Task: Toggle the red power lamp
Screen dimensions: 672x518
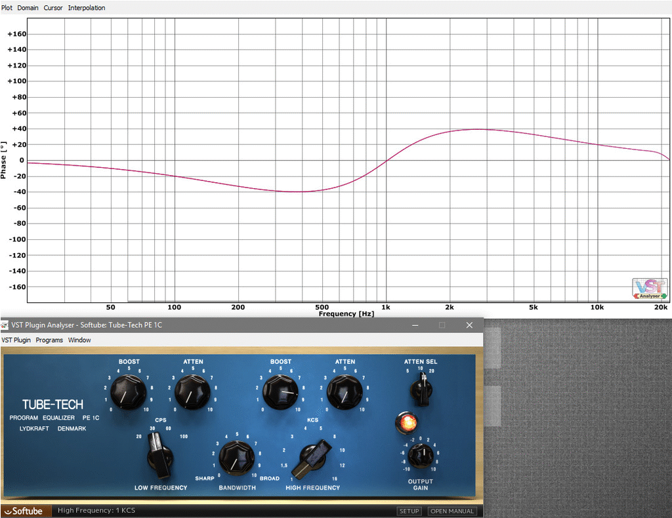Action: pos(407,422)
